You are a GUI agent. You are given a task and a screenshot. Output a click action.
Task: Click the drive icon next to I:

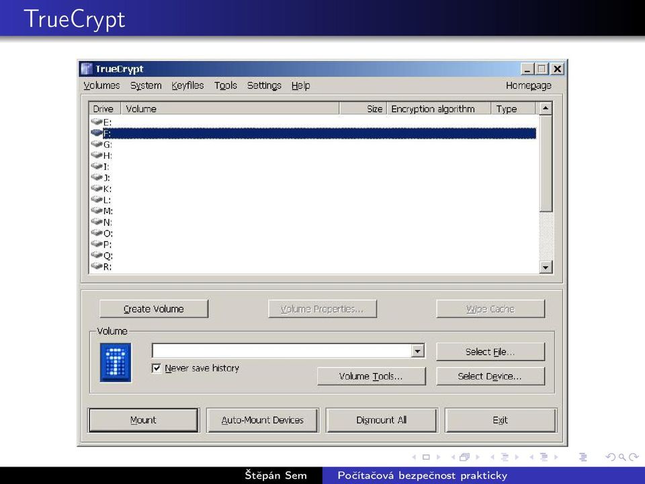97,166
